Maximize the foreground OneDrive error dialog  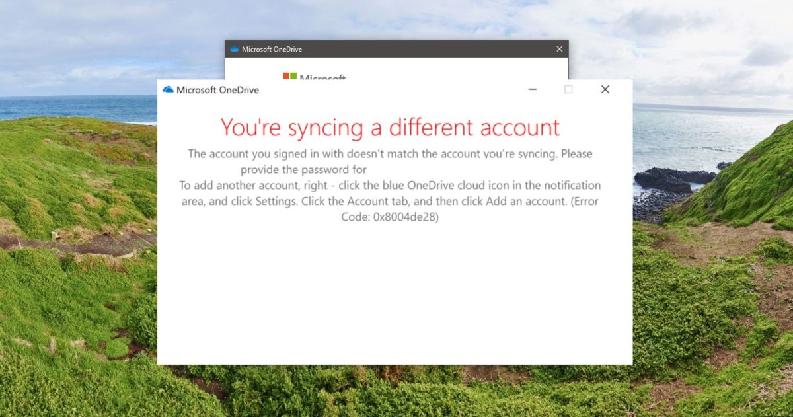[x=568, y=89]
